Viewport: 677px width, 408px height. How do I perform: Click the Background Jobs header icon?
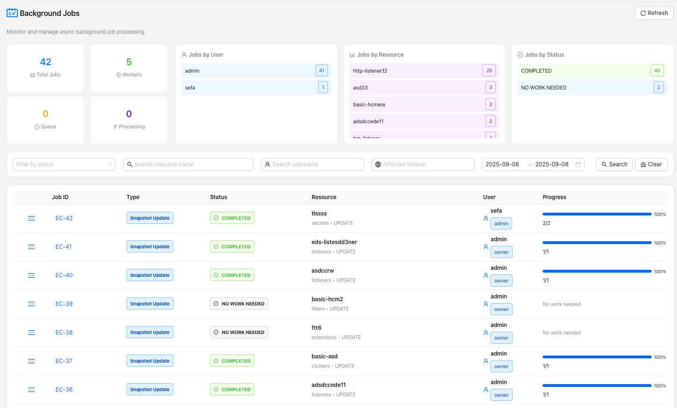point(12,13)
